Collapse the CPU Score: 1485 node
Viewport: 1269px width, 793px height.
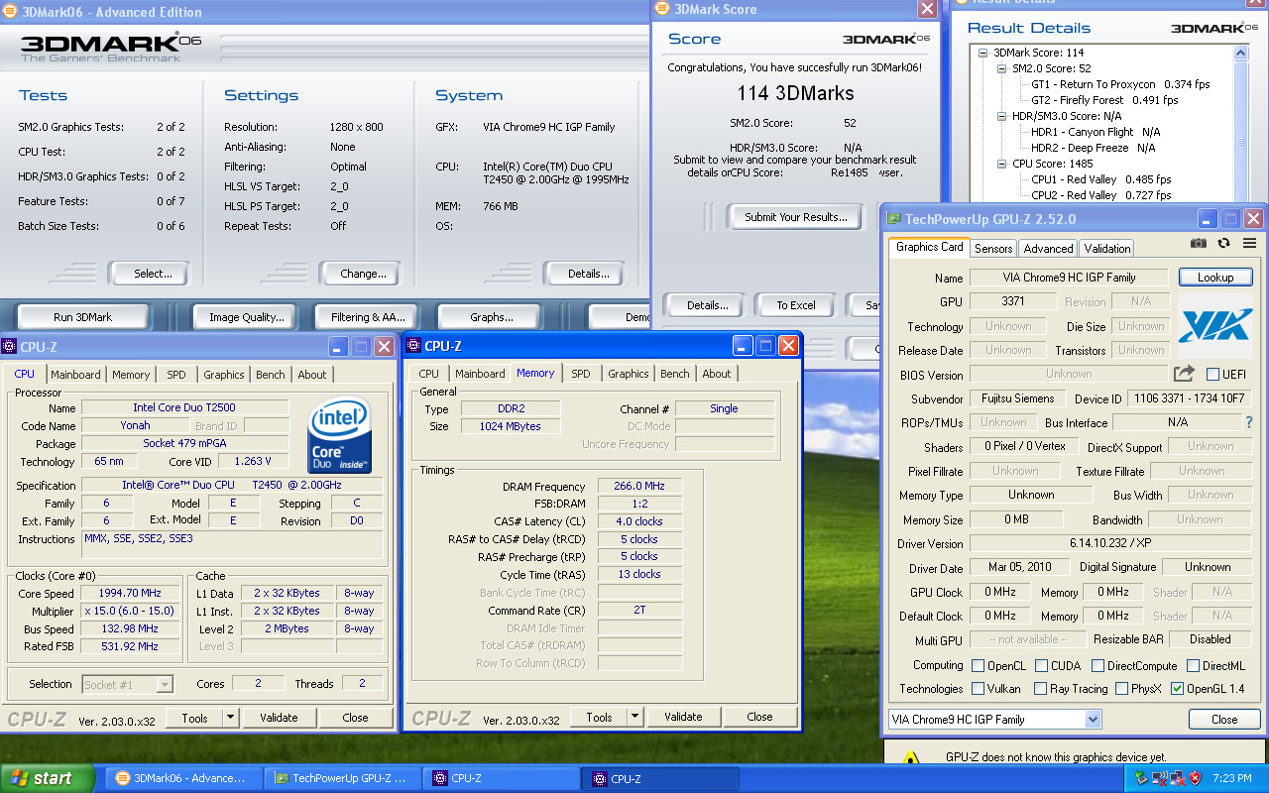pos(1001,164)
